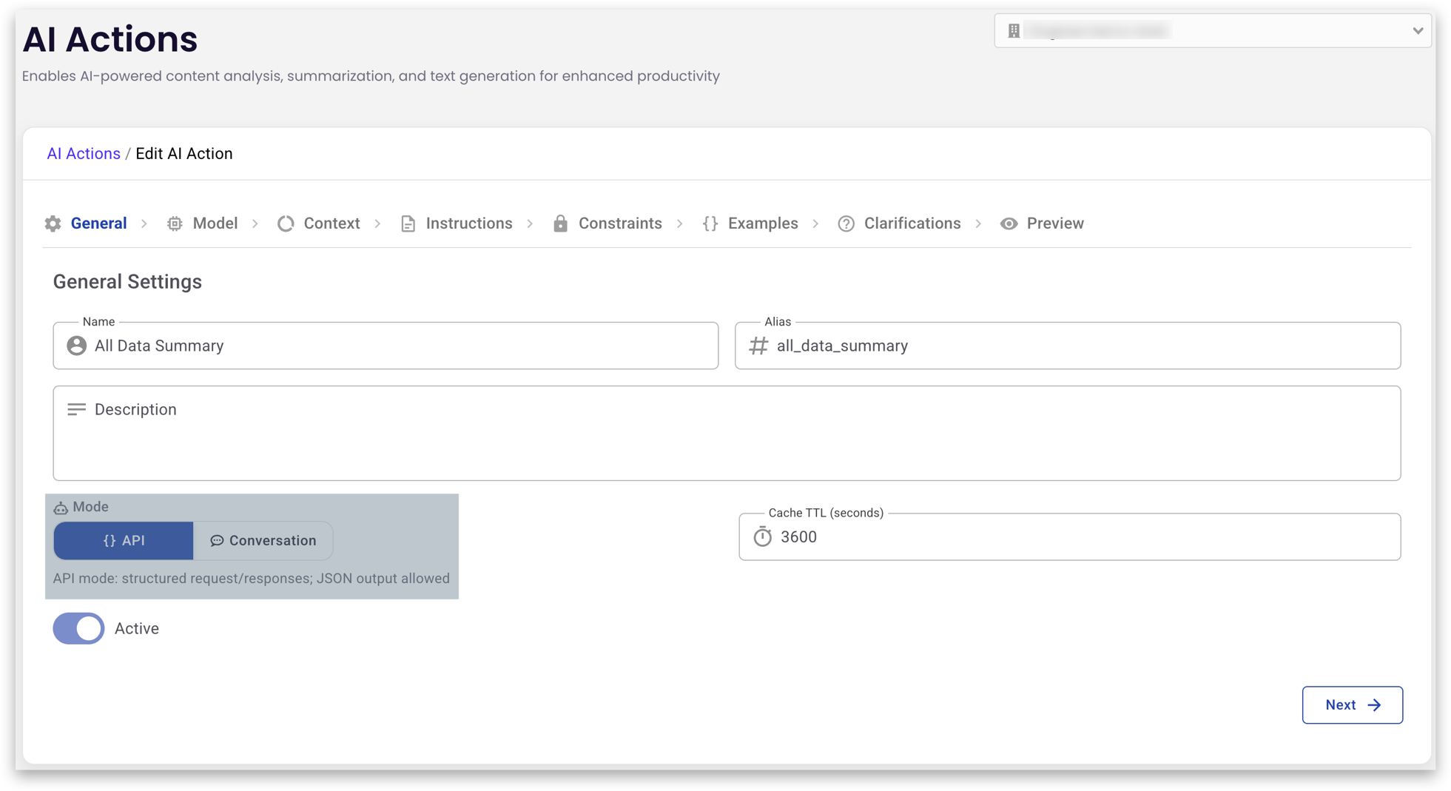Image resolution: width=1451 pixels, height=791 pixels.
Task: Go to the Instructions step tab
Action: click(468, 223)
